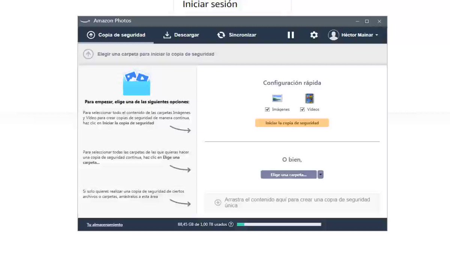Click the O bien, text
450x253 pixels.
(x=292, y=160)
